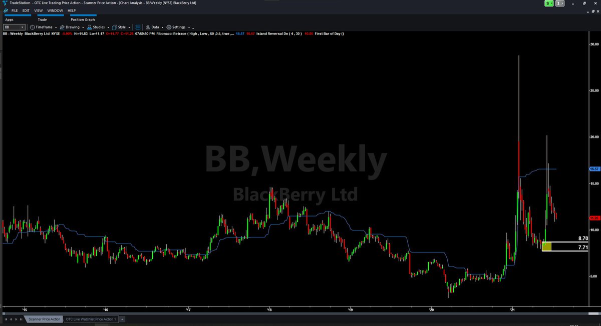Click the Studies flask icon

(89, 27)
